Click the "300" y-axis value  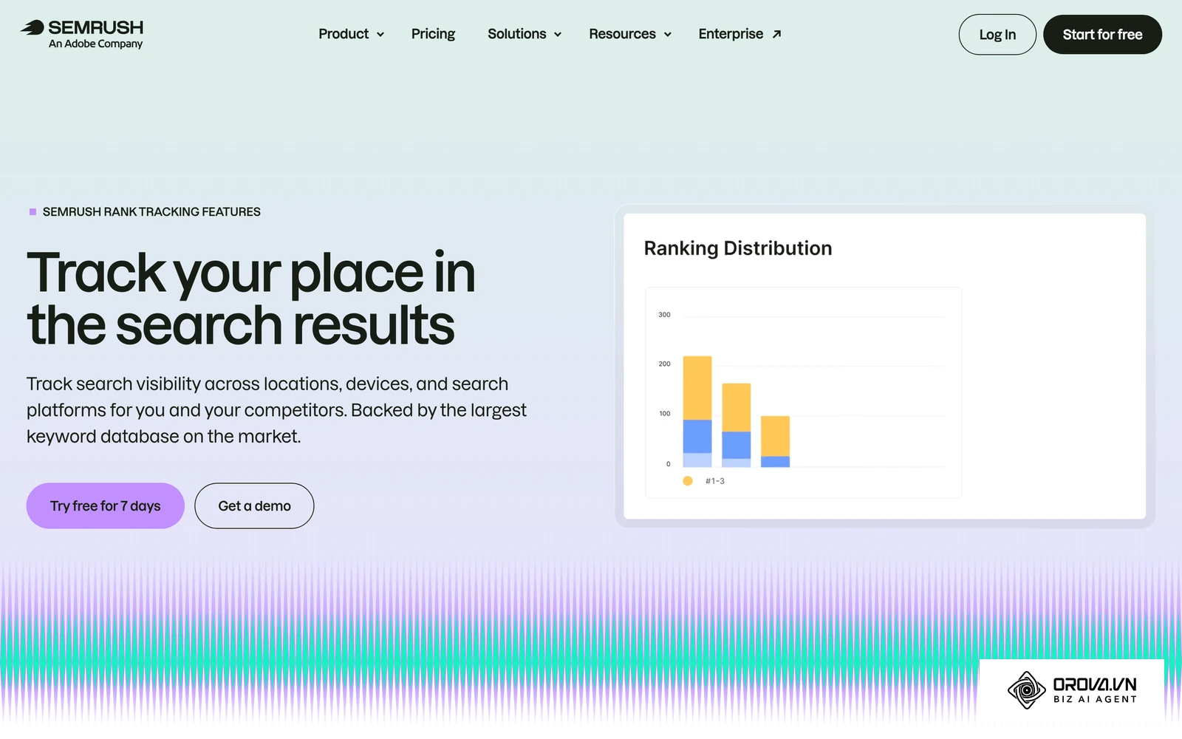click(664, 315)
